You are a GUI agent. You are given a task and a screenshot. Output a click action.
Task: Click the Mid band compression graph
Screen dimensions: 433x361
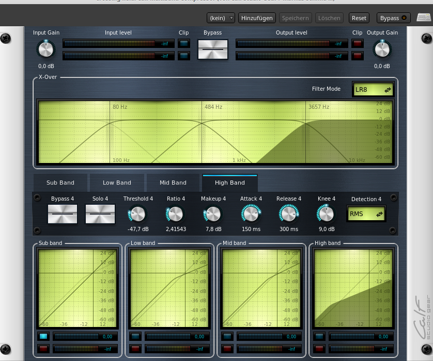pos(261,288)
